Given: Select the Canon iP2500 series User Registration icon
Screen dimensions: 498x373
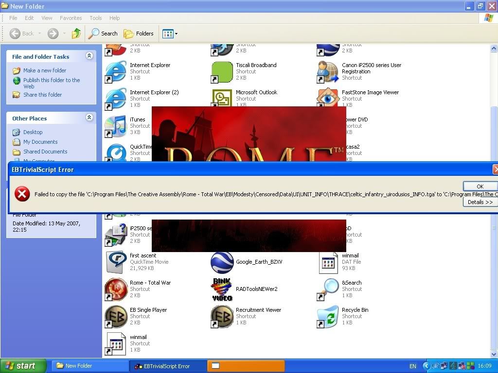Looking at the screenshot, I should pos(328,72).
